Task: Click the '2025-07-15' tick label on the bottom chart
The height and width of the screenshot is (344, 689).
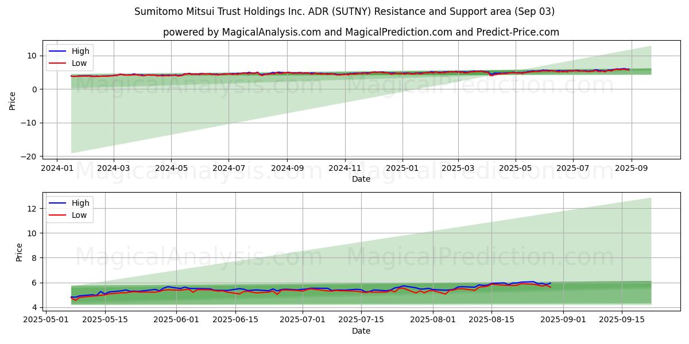Action: pyautogui.click(x=361, y=320)
